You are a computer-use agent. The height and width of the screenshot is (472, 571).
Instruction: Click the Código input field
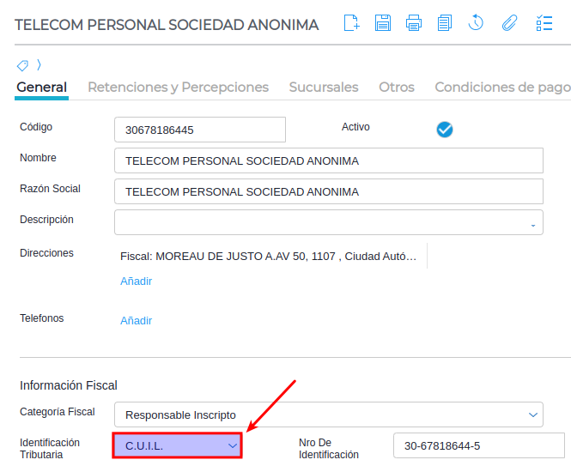[x=199, y=130]
